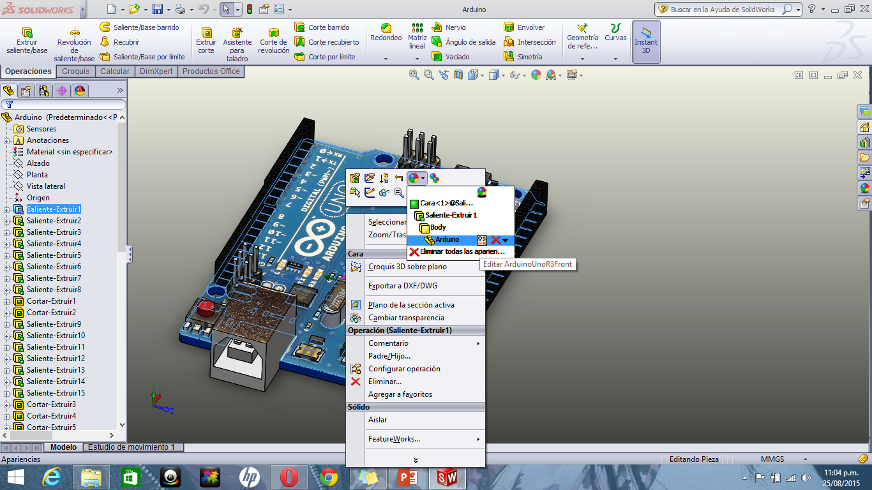Image resolution: width=872 pixels, height=490 pixels.
Task: Expand the Saliente-Extruir2 tree node
Action: coord(6,221)
